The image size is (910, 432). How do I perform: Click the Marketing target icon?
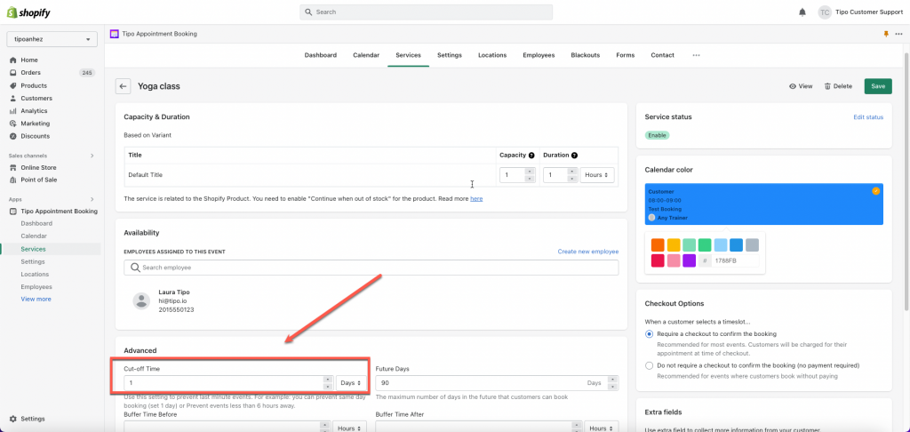[12, 123]
